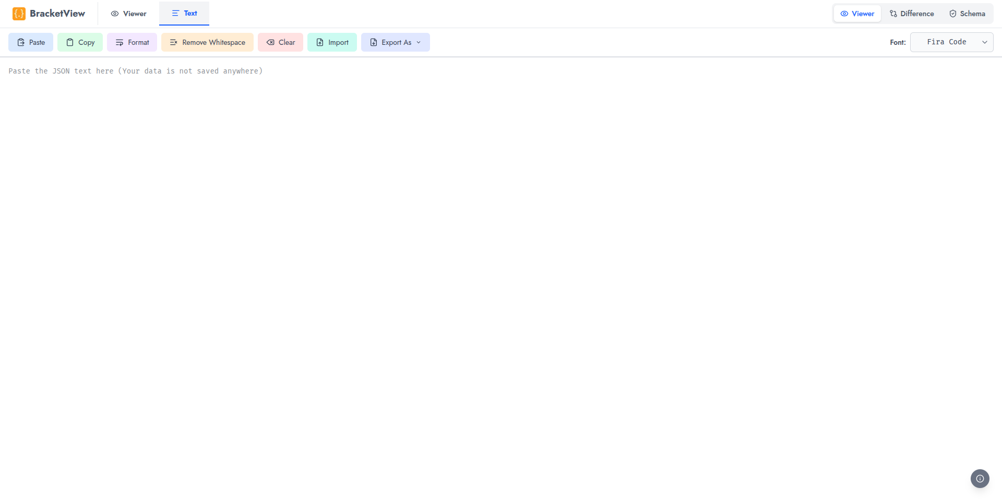Click the Format JSON icon
1002x500 pixels.
120,42
